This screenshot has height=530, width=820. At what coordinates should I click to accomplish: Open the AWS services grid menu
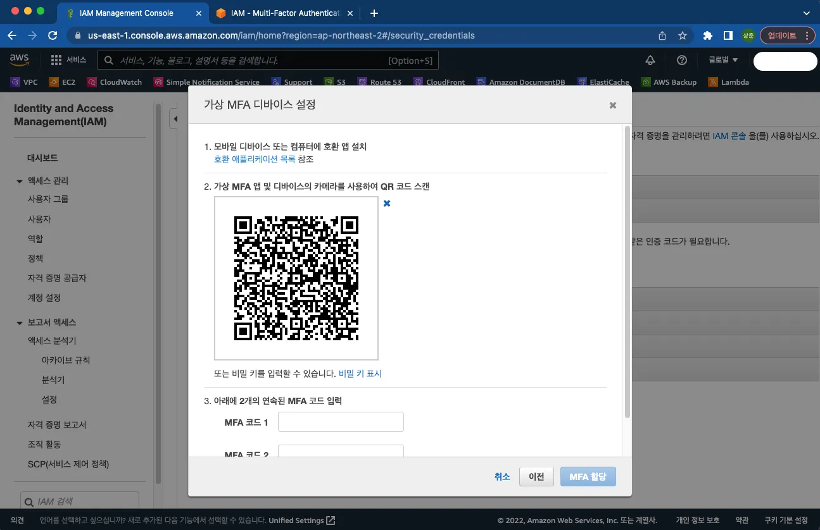pyautogui.click(x=56, y=60)
